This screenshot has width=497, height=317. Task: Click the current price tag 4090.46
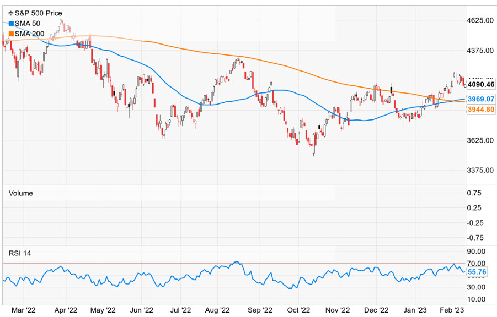click(481, 84)
